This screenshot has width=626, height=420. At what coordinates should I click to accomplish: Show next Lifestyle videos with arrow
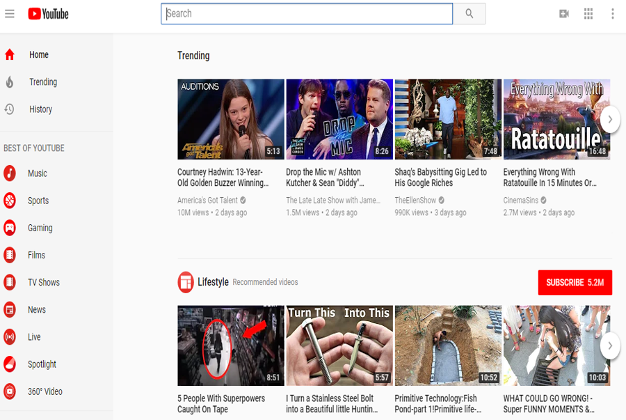[x=609, y=345]
